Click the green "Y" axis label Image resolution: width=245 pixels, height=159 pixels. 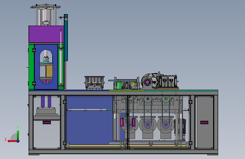(x=18, y=127)
